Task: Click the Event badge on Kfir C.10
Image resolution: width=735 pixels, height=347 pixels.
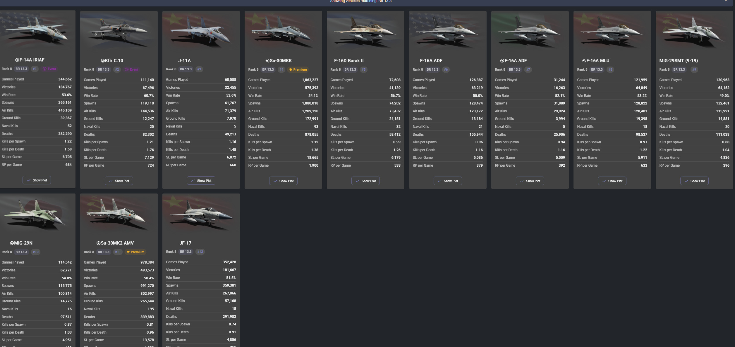Action: pyautogui.click(x=132, y=69)
